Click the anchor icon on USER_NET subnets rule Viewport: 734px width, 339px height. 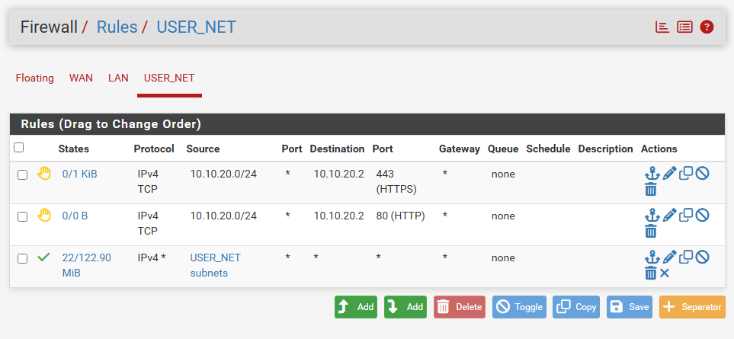pos(652,257)
